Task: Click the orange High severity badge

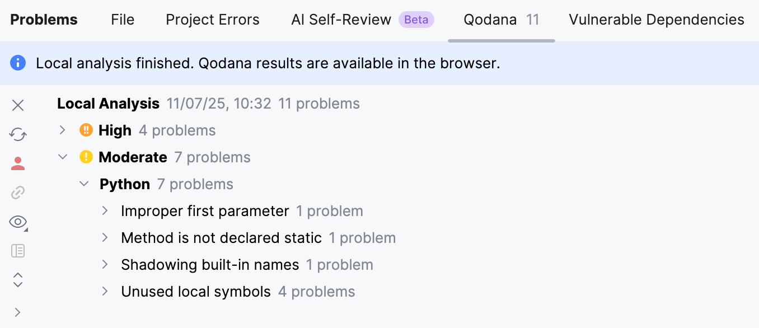Action: (x=85, y=130)
